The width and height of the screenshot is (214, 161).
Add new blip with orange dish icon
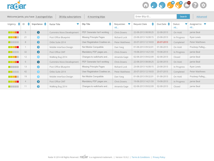179,5
